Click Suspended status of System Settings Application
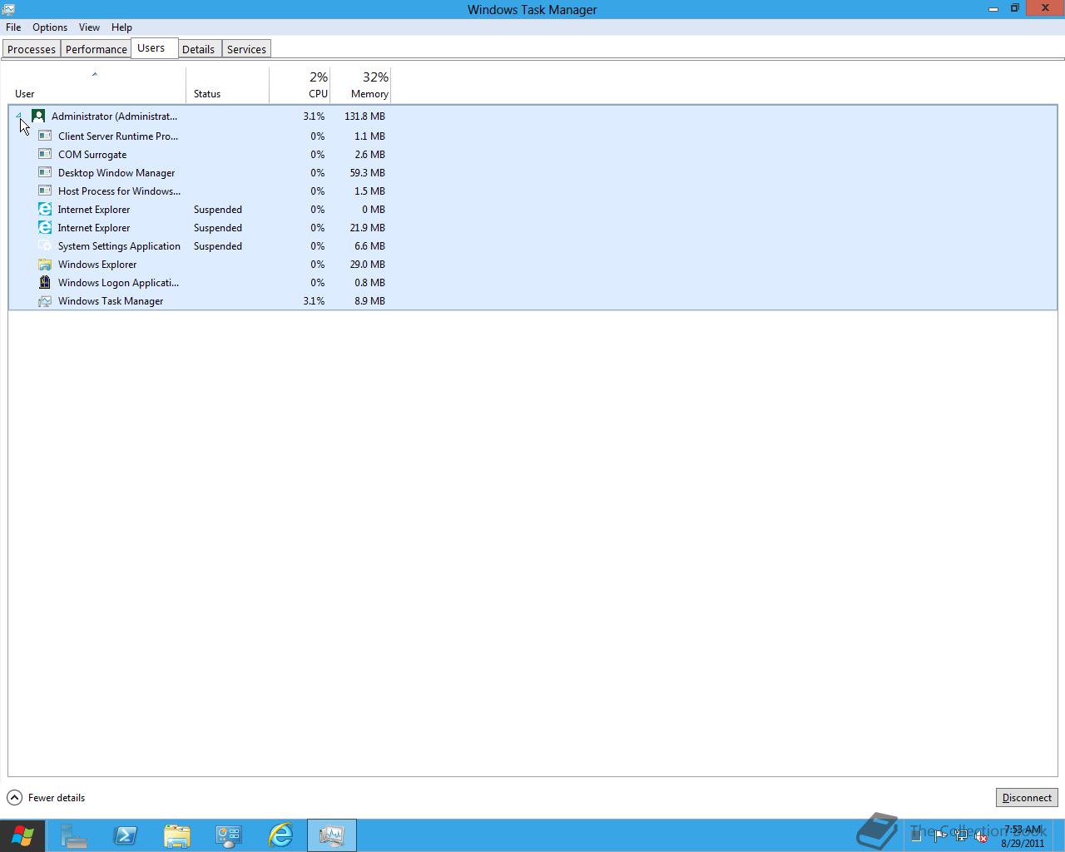Viewport: 1065px width, 852px height. (x=218, y=245)
